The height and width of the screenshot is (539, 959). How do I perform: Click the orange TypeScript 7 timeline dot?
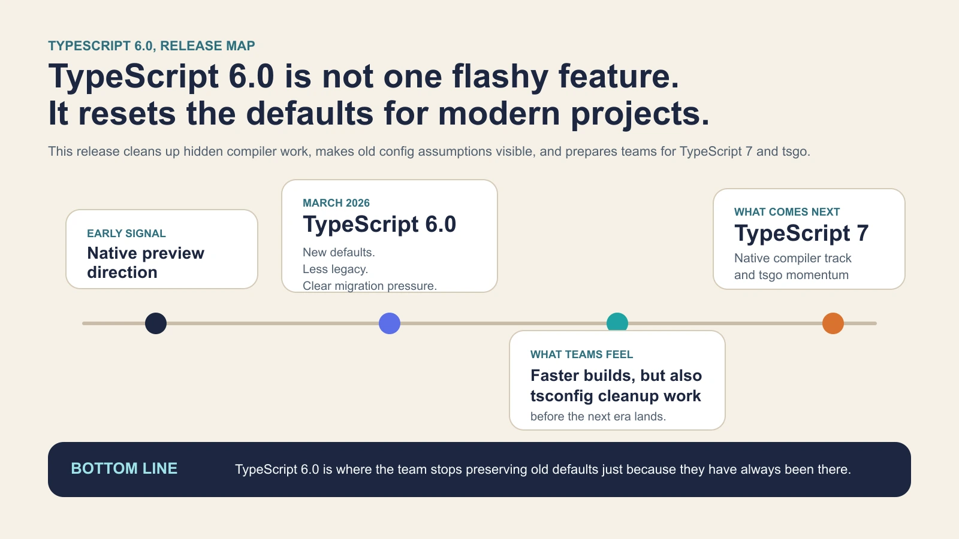[x=833, y=323]
